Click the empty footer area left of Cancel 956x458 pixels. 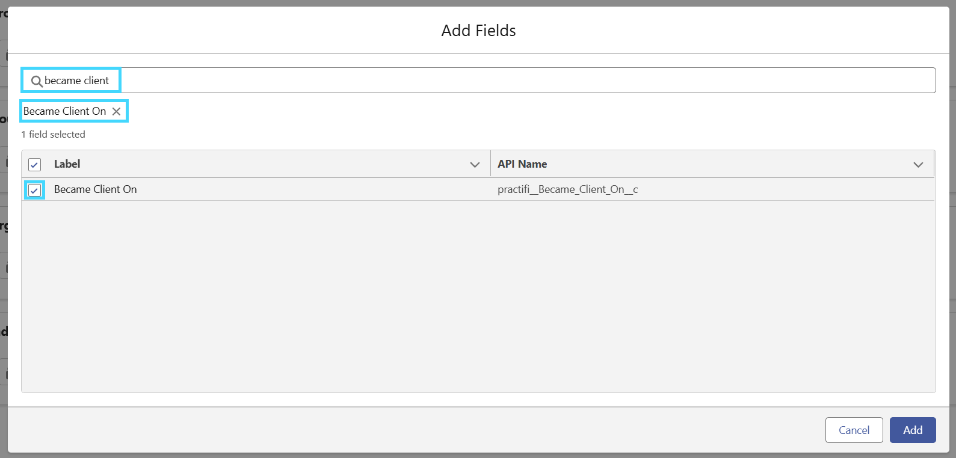tap(415, 430)
